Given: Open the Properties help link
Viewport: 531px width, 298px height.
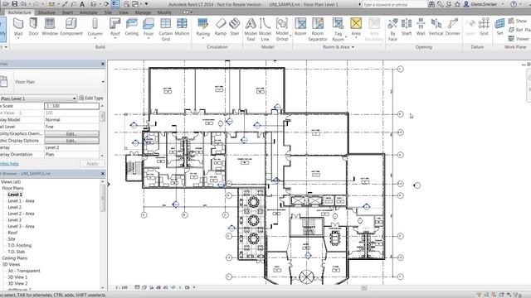Looking at the screenshot, I should [x=9, y=164].
